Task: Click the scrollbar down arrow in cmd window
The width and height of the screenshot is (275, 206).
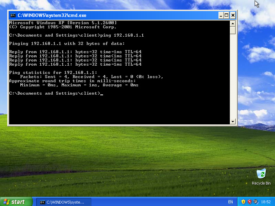Action: [x=233, y=121]
